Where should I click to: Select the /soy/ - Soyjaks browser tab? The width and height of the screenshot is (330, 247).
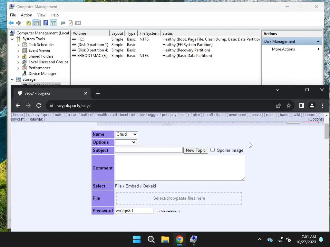[52, 93]
